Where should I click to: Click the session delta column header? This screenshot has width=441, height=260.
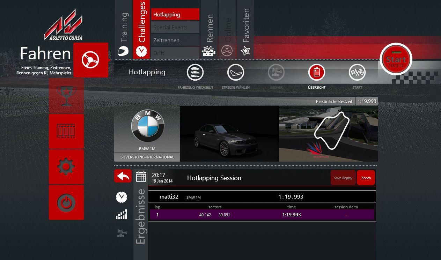[x=346, y=207]
